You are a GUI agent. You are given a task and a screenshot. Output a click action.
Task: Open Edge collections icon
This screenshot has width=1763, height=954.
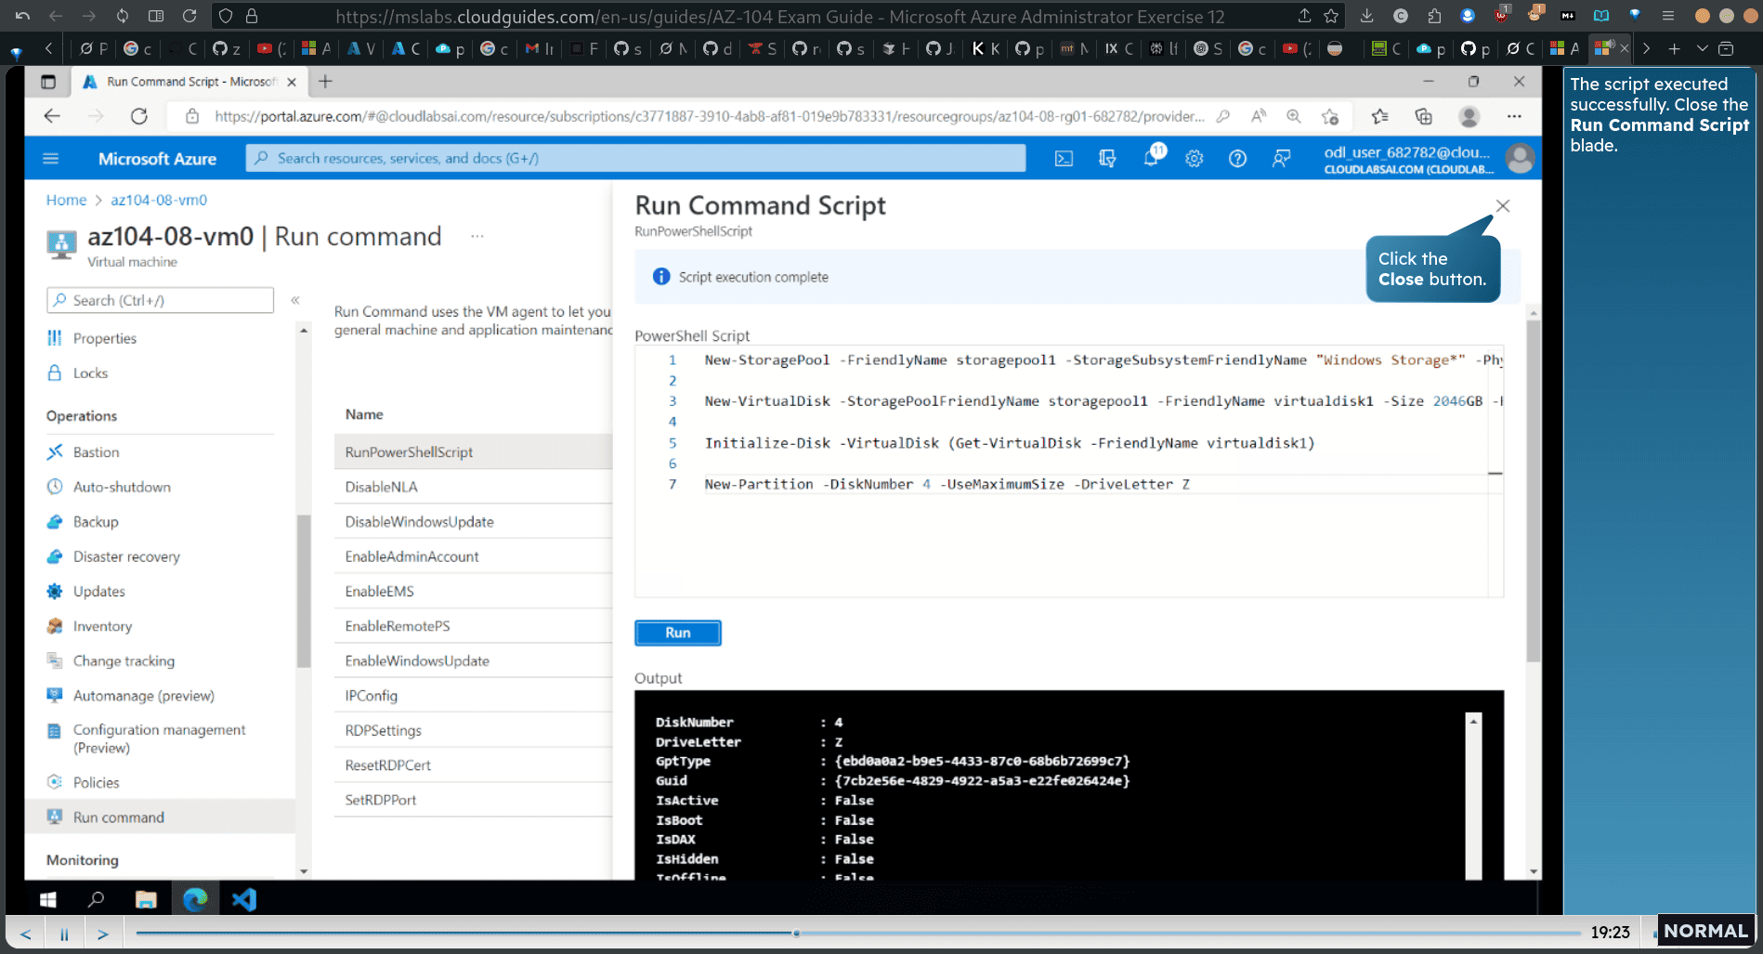[x=1423, y=116]
